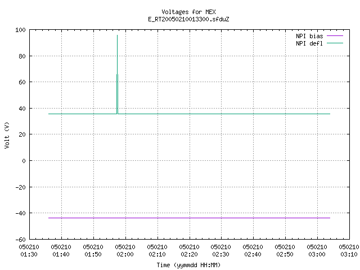Viewport: 360px width, 270px height.
Task: Click the y-axis tick label 40
Action: (x=22, y=109)
